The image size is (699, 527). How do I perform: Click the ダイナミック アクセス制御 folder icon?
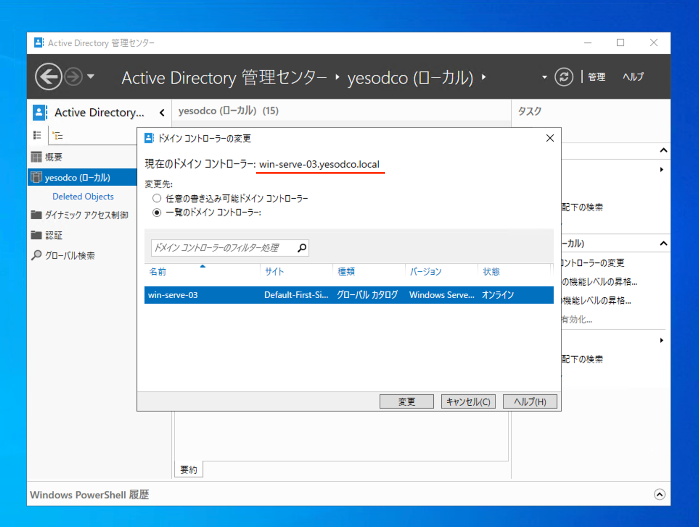[x=36, y=215]
